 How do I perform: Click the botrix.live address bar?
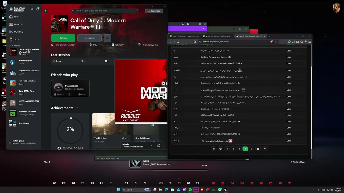pyautogui.click(x=233, y=42)
